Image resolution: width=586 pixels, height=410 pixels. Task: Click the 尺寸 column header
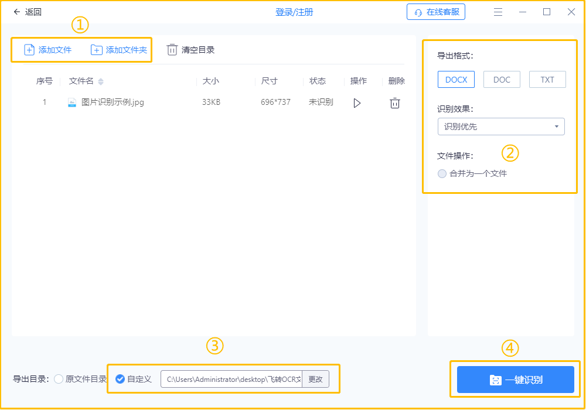[269, 81]
